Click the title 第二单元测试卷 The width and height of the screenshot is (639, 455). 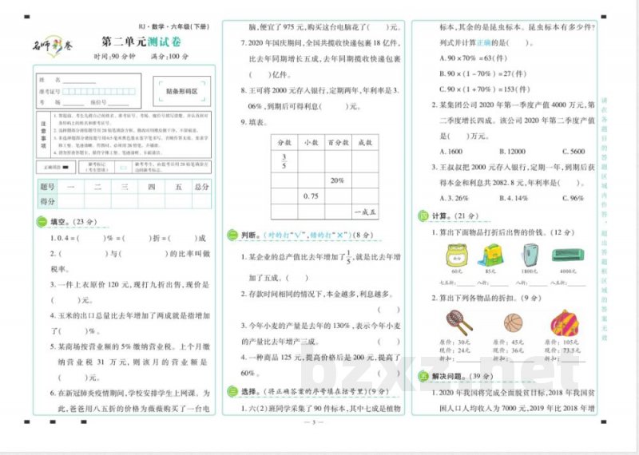[x=141, y=42]
